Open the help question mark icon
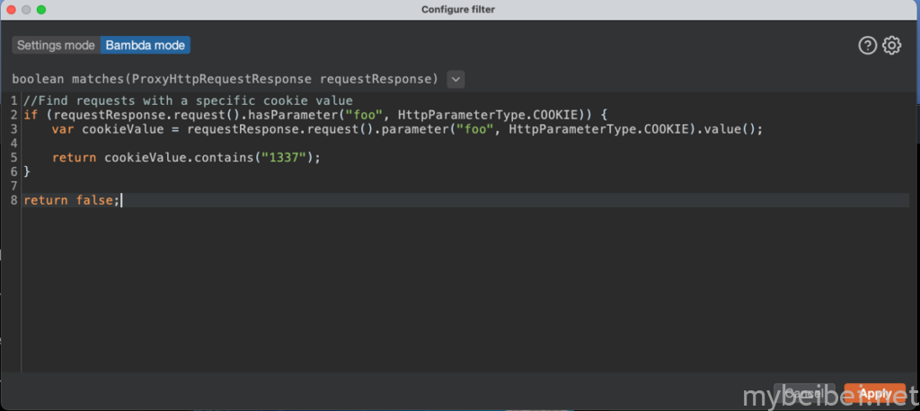Image resolution: width=920 pixels, height=411 pixels. [867, 46]
